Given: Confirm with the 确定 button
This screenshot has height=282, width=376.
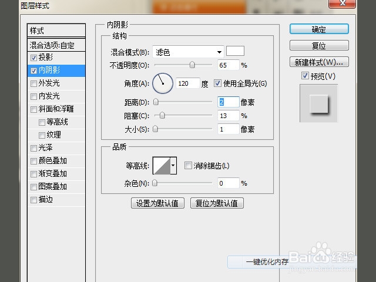Looking at the screenshot, I should coord(319,29).
